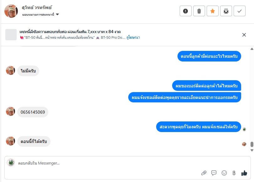
Task: Open saved replies speech bubble icon
Action: pos(214,173)
